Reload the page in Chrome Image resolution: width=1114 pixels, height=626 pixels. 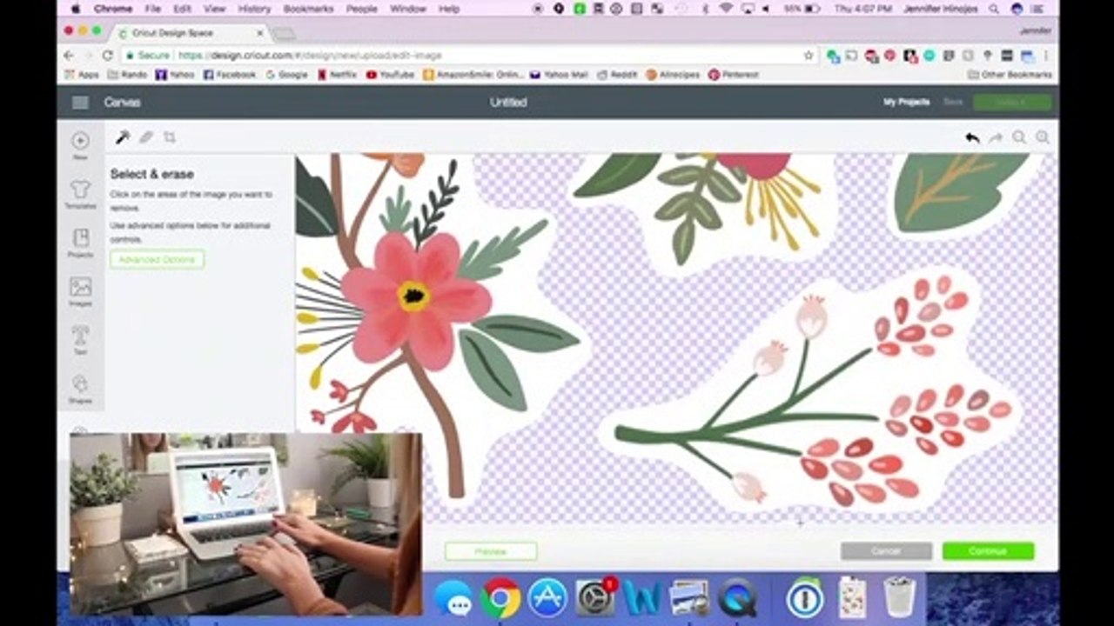[x=108, y=55]
